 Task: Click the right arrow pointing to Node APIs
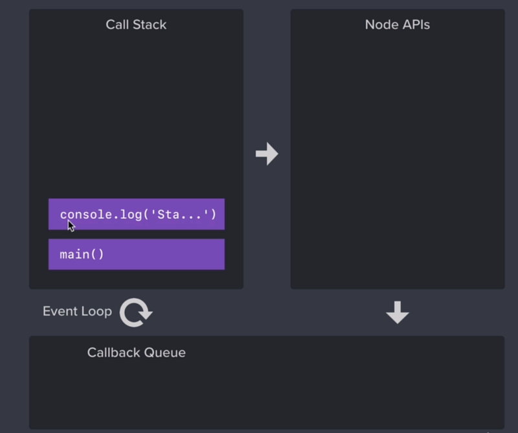(x=267, y=154)
